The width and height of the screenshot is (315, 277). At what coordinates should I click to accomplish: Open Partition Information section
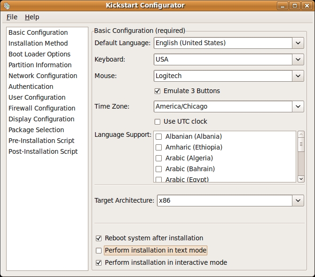tap(40, 65)
